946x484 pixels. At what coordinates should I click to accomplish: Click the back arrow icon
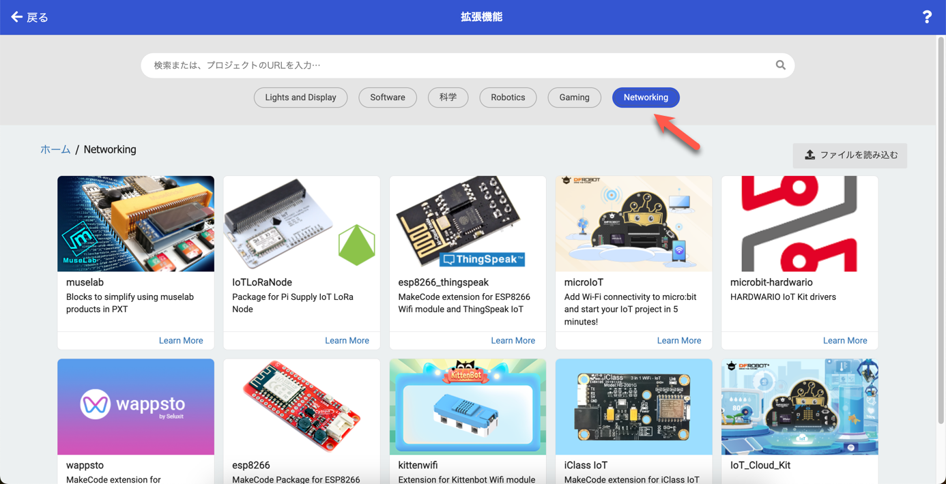pyautogui.click(x=17, y=17)
